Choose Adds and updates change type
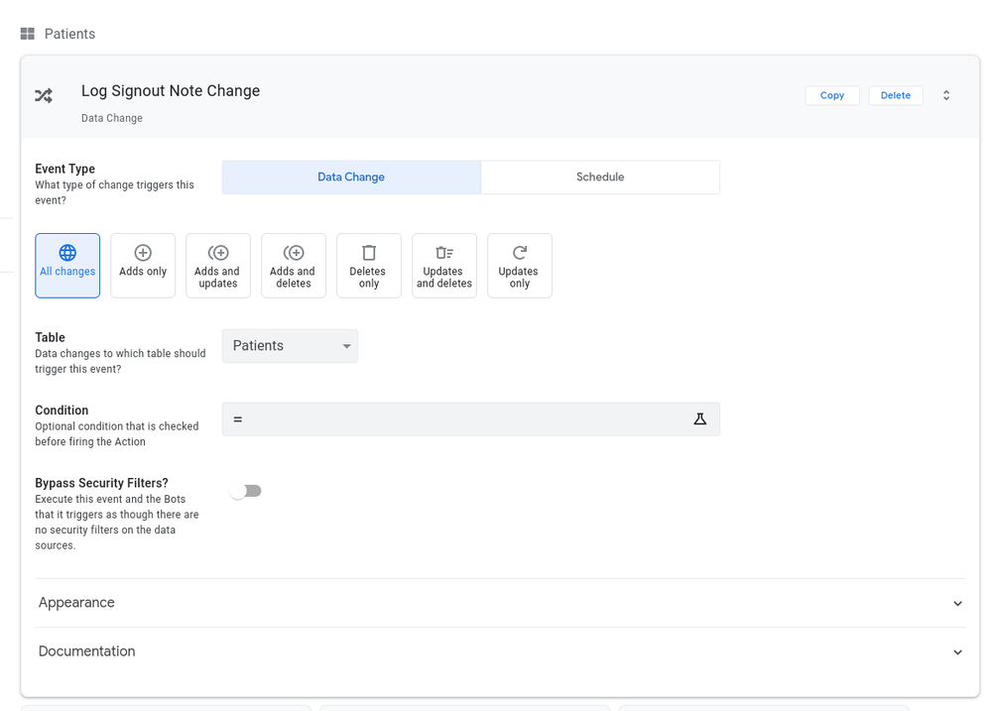Image resolution: width=991 pixels, height=711 pixels. click(x=218, y=266)
